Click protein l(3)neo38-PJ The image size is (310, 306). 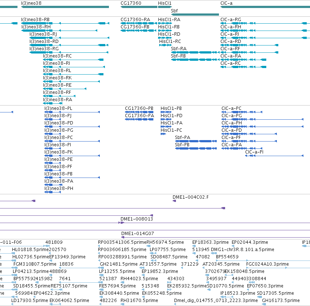(x=58, y=116)
